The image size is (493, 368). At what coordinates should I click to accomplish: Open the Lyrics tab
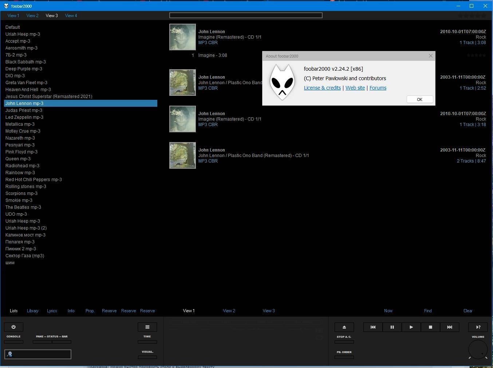click(52, 311)
